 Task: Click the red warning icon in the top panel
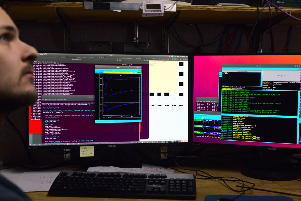166,56
